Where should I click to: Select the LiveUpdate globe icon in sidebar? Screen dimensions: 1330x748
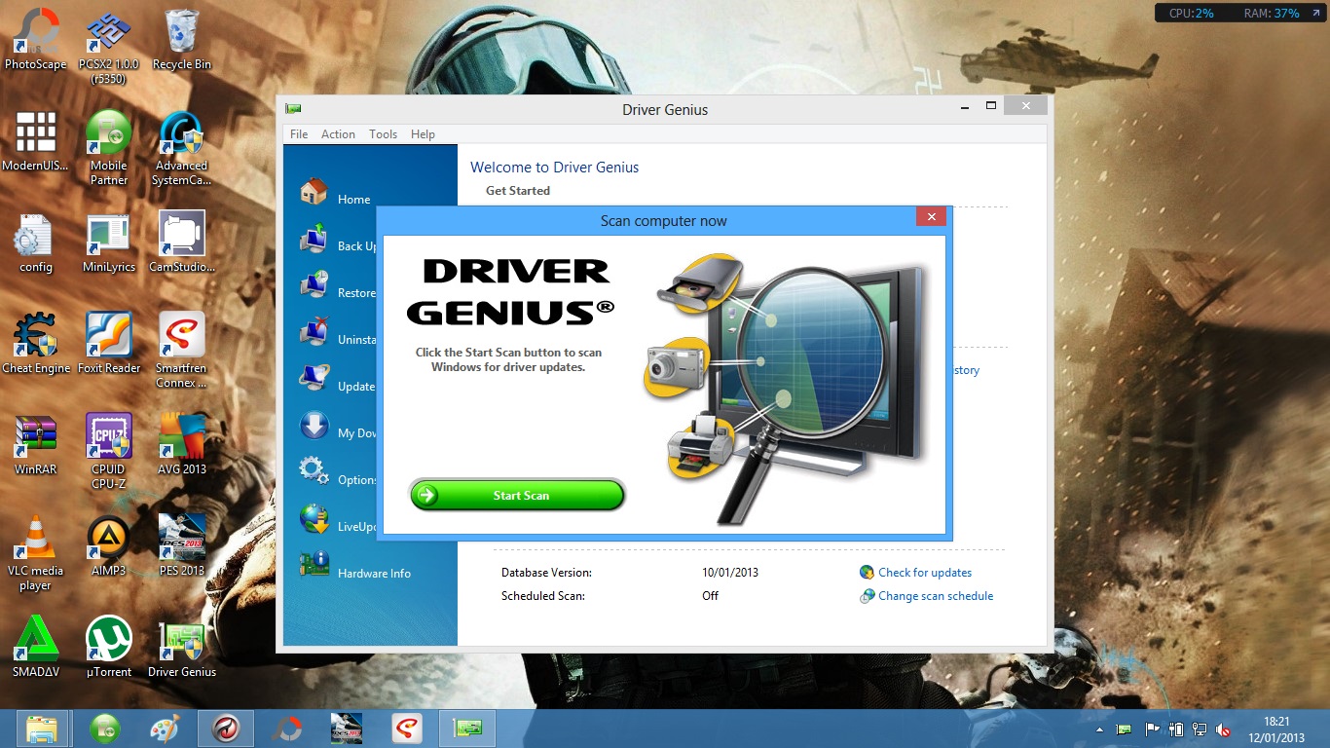tap(314, 519)
